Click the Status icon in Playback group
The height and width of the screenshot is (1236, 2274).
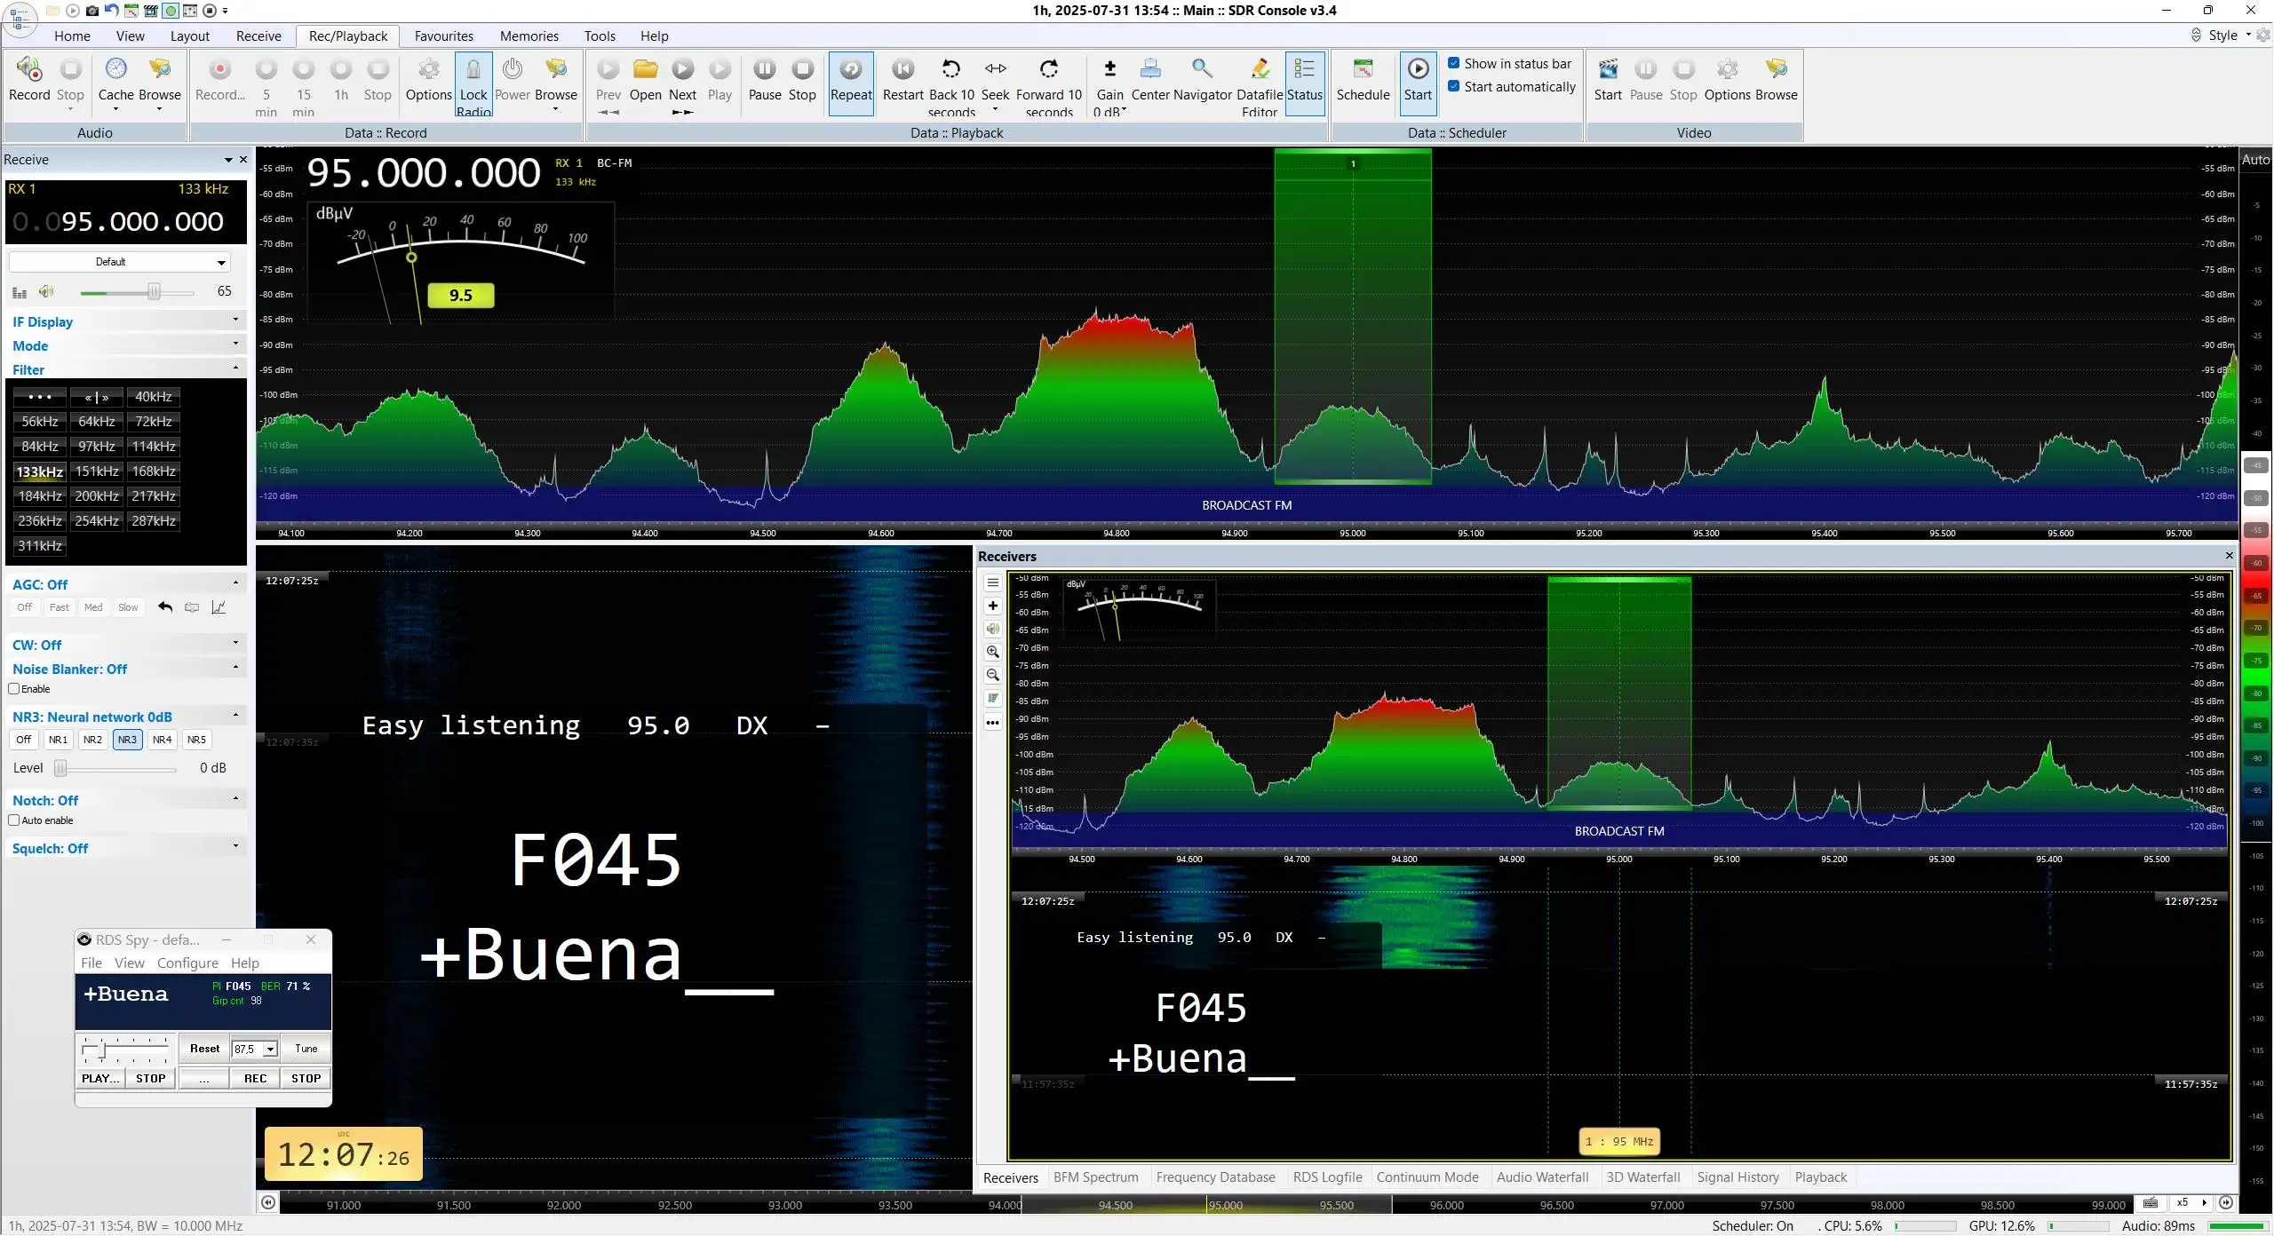1304,69
